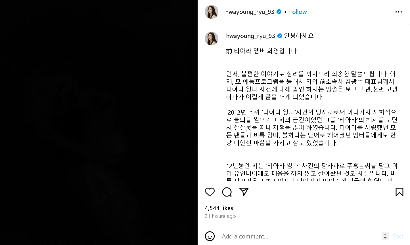Click the verified badge beside caption username
The height and width of the screenshot is (245, 410).
(280, 36)
